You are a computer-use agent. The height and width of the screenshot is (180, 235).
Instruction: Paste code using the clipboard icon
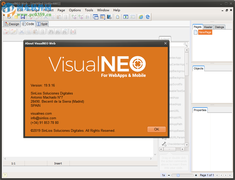[36, 31]
